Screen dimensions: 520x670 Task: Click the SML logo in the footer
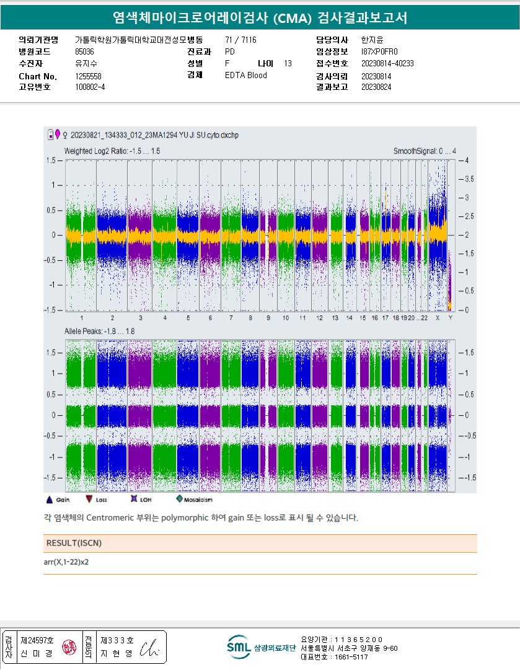coord(239,647)
